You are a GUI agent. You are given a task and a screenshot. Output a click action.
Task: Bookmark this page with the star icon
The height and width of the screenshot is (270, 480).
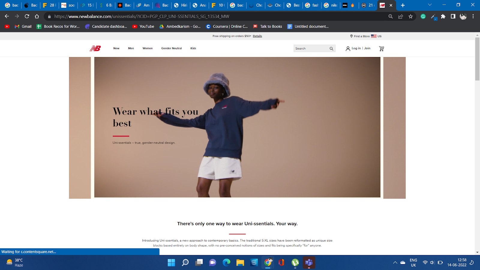[x=411, y=16]
